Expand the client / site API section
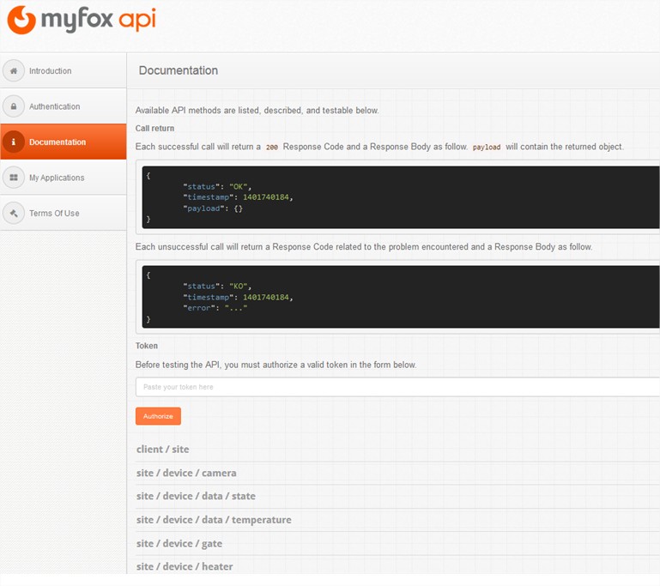This screenshot has width=660, height=586. pos(162,450)
